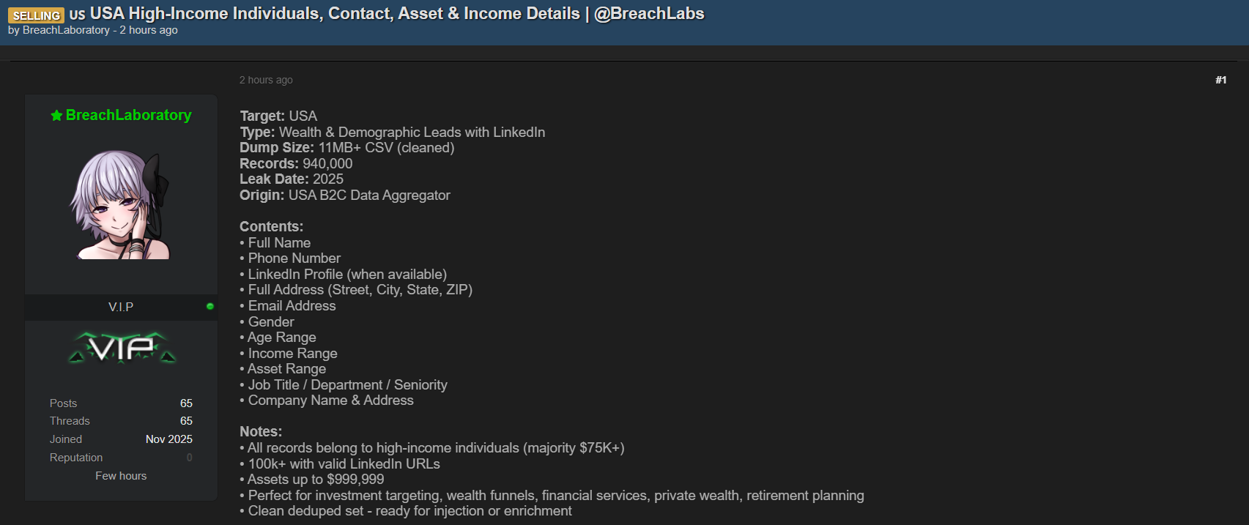Open the user's Posts count of 65
1249x525 pixels.
pos(186,403)
